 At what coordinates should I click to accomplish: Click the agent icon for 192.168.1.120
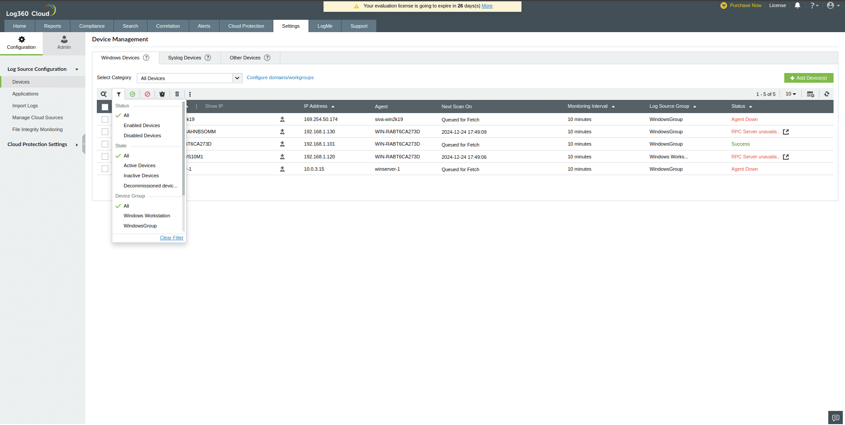(x=283, y=157)
